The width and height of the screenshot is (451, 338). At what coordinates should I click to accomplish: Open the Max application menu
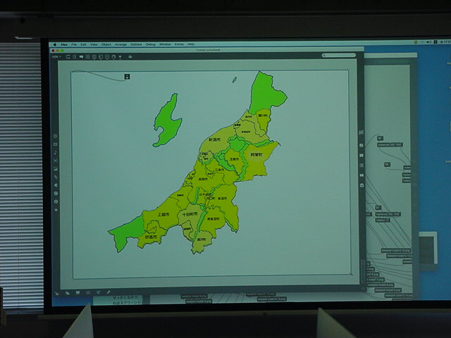[x=64, y=44]
